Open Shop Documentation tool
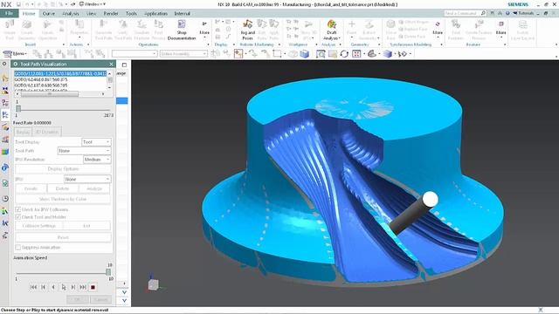This screenshot has width=559, height=314. coord(182,30)
